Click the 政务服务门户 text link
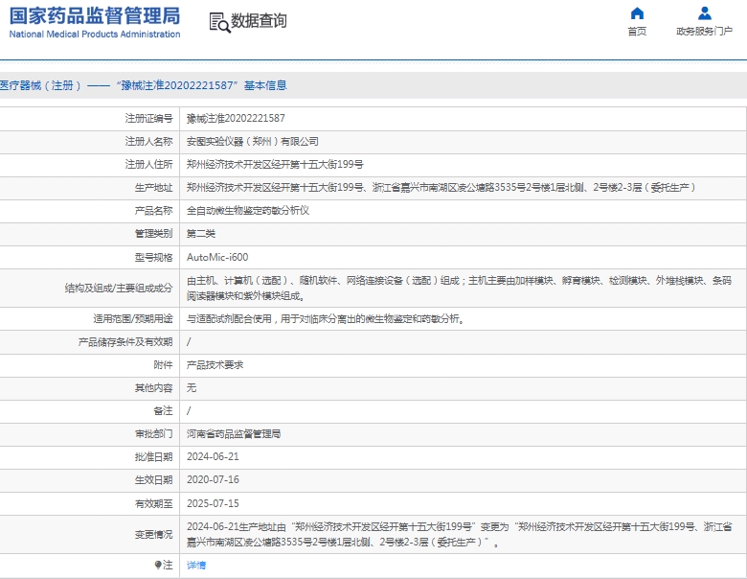747x579 pixels. pyautogui.click(x=704, y=32)
